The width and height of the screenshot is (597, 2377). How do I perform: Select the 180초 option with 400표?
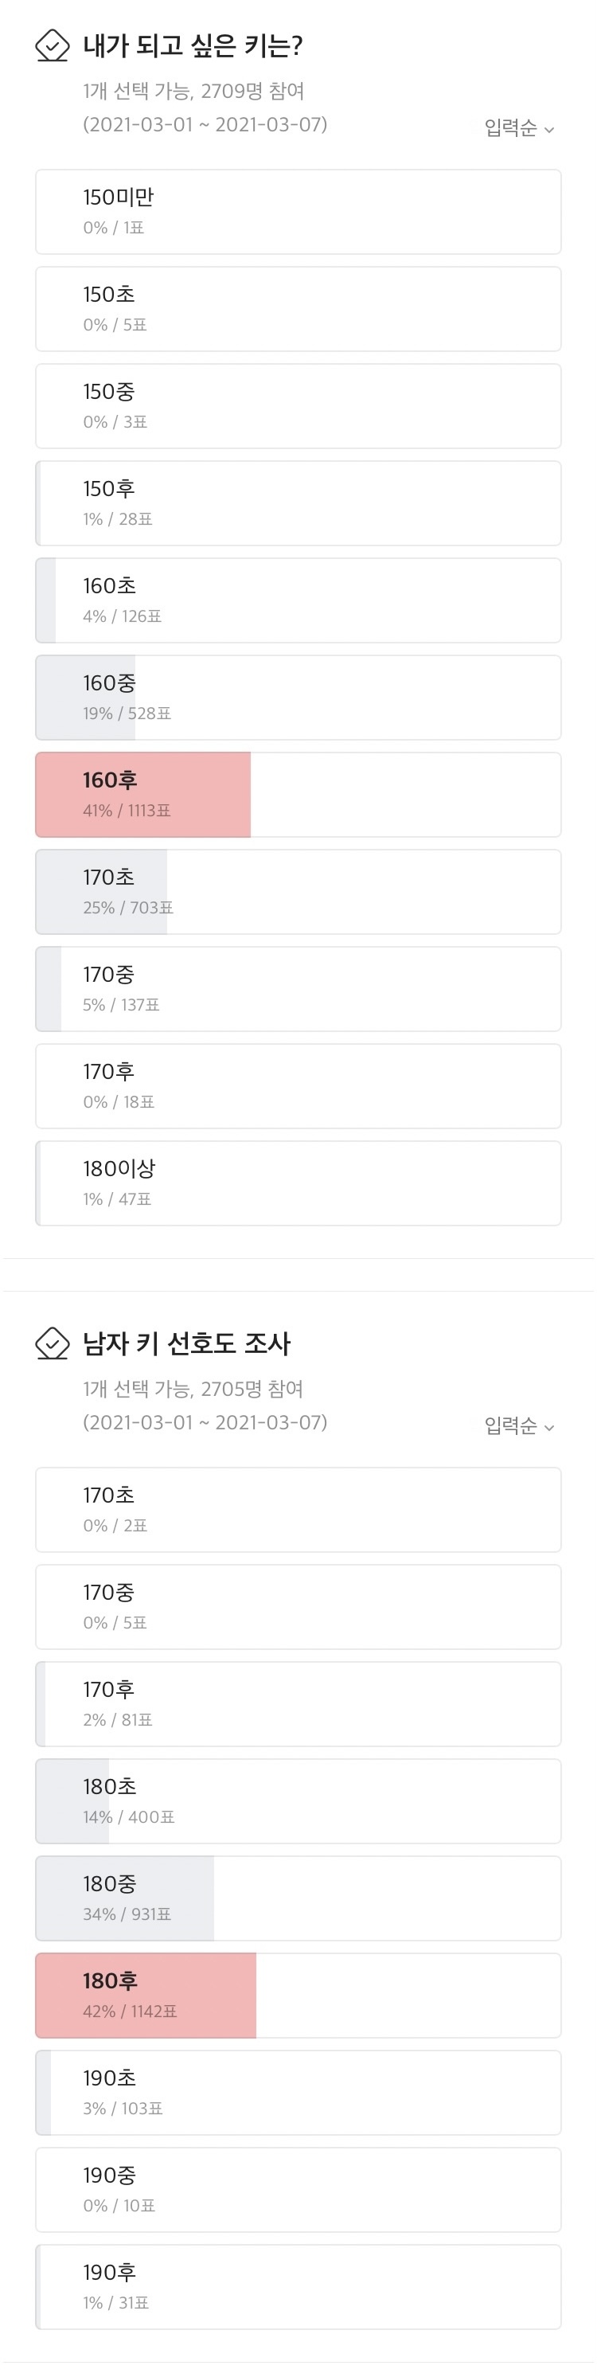[298, 1801]
